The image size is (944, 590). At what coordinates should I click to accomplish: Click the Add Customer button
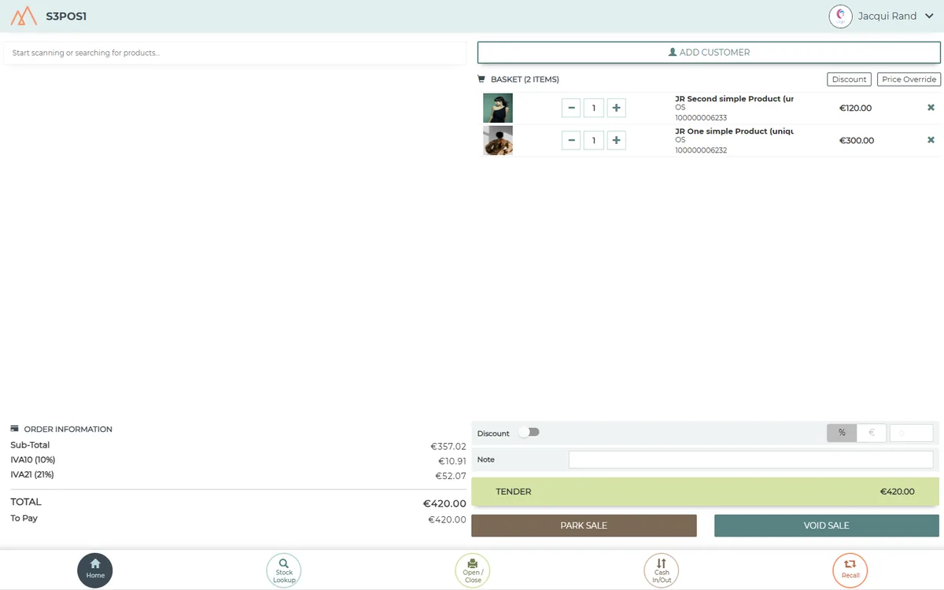(709, 53)
